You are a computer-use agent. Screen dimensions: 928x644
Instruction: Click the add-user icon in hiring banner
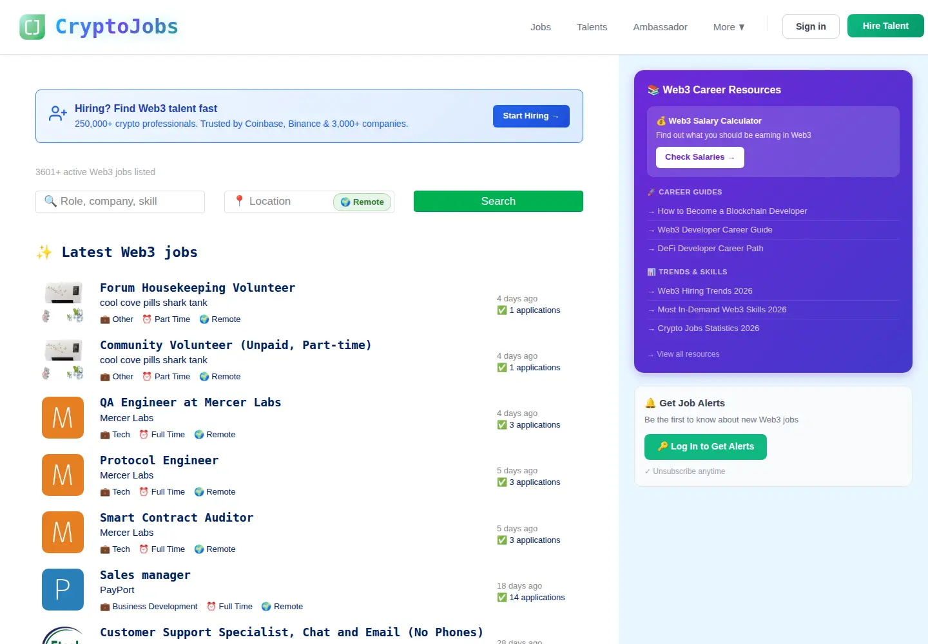58,114
